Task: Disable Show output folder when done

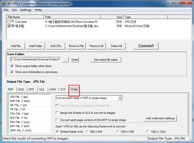Action: point(12,66)
